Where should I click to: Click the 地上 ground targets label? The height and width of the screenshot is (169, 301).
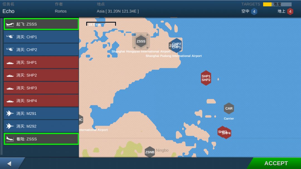coord(281,11)
